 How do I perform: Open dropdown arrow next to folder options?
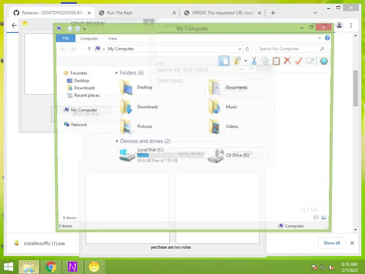click(x=246, y=61)
